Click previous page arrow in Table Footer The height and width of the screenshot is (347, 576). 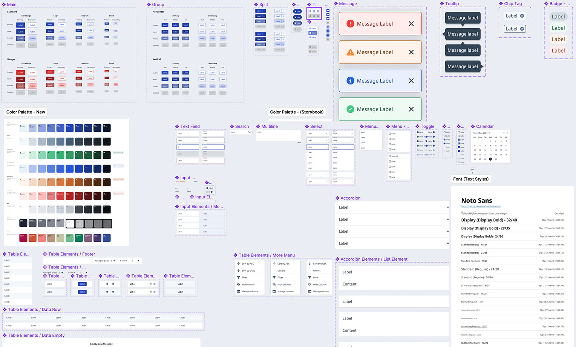(x=132, y=261)
